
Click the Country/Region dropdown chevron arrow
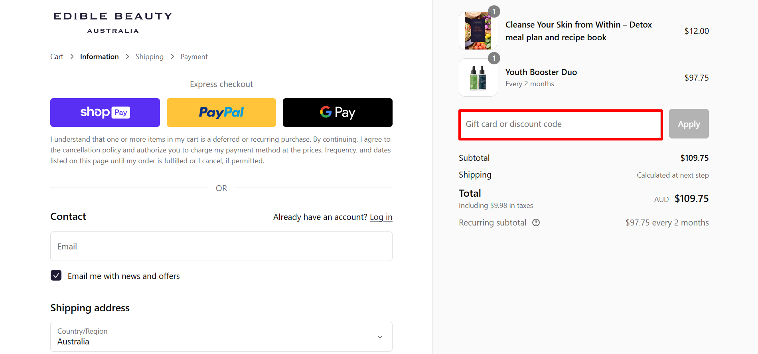[380, 337]
